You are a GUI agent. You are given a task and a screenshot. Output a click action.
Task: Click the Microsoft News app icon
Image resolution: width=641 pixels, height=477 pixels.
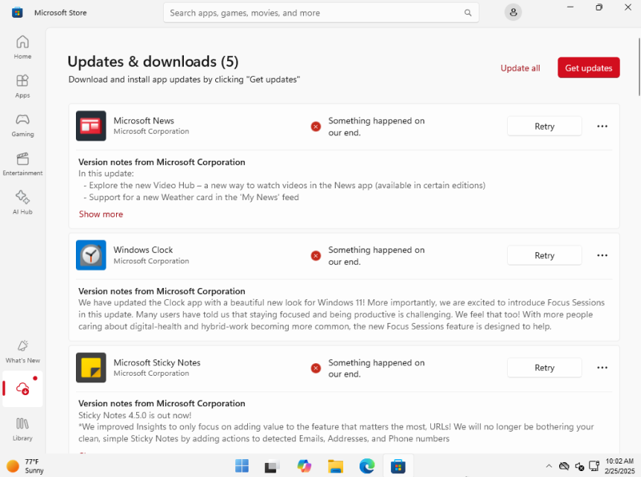pyautogui.click(x=91, y=126)
